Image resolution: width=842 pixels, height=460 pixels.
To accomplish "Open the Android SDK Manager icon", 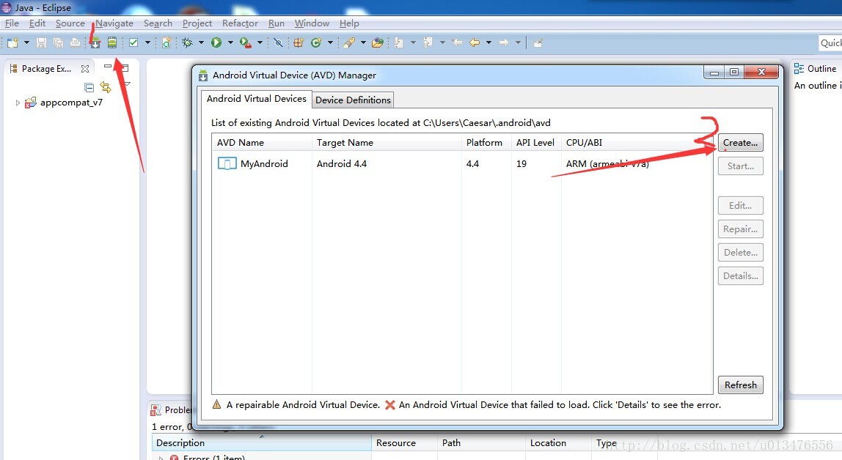I will [95, 43].
